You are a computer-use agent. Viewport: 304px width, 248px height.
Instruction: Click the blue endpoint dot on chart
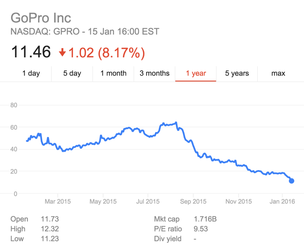point(291,181)
